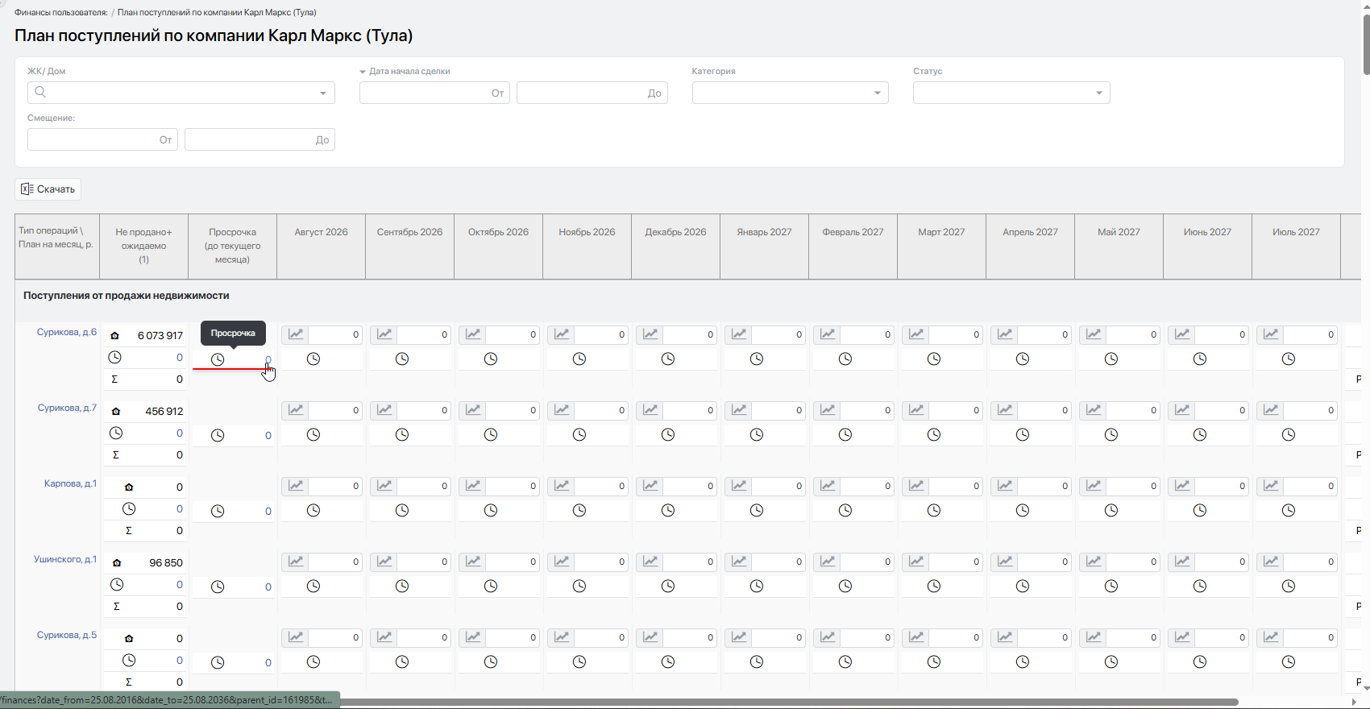
Task: Click the Не продано+ожидаемо column header
Action: 143,246
